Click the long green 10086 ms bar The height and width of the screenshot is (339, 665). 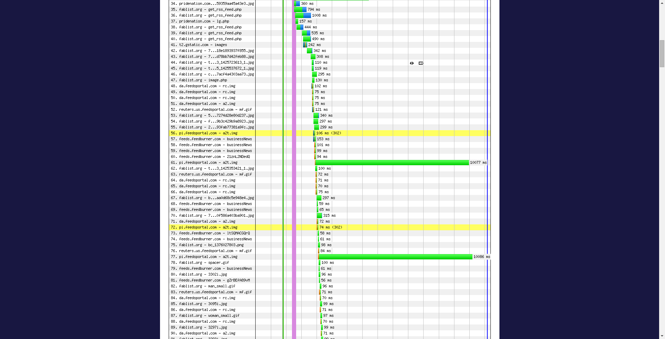[x=395, y=257]
